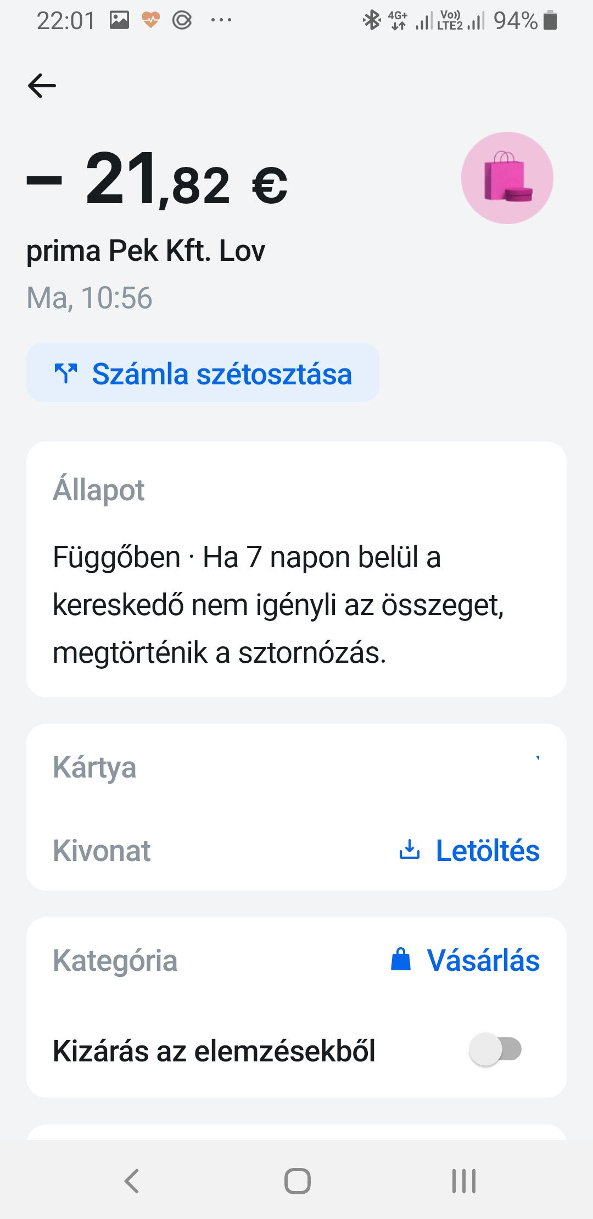Screen dimensions: 593x1219
Task: Tap the prima Pek Kft. Lov merchant name
Action: 146,251
